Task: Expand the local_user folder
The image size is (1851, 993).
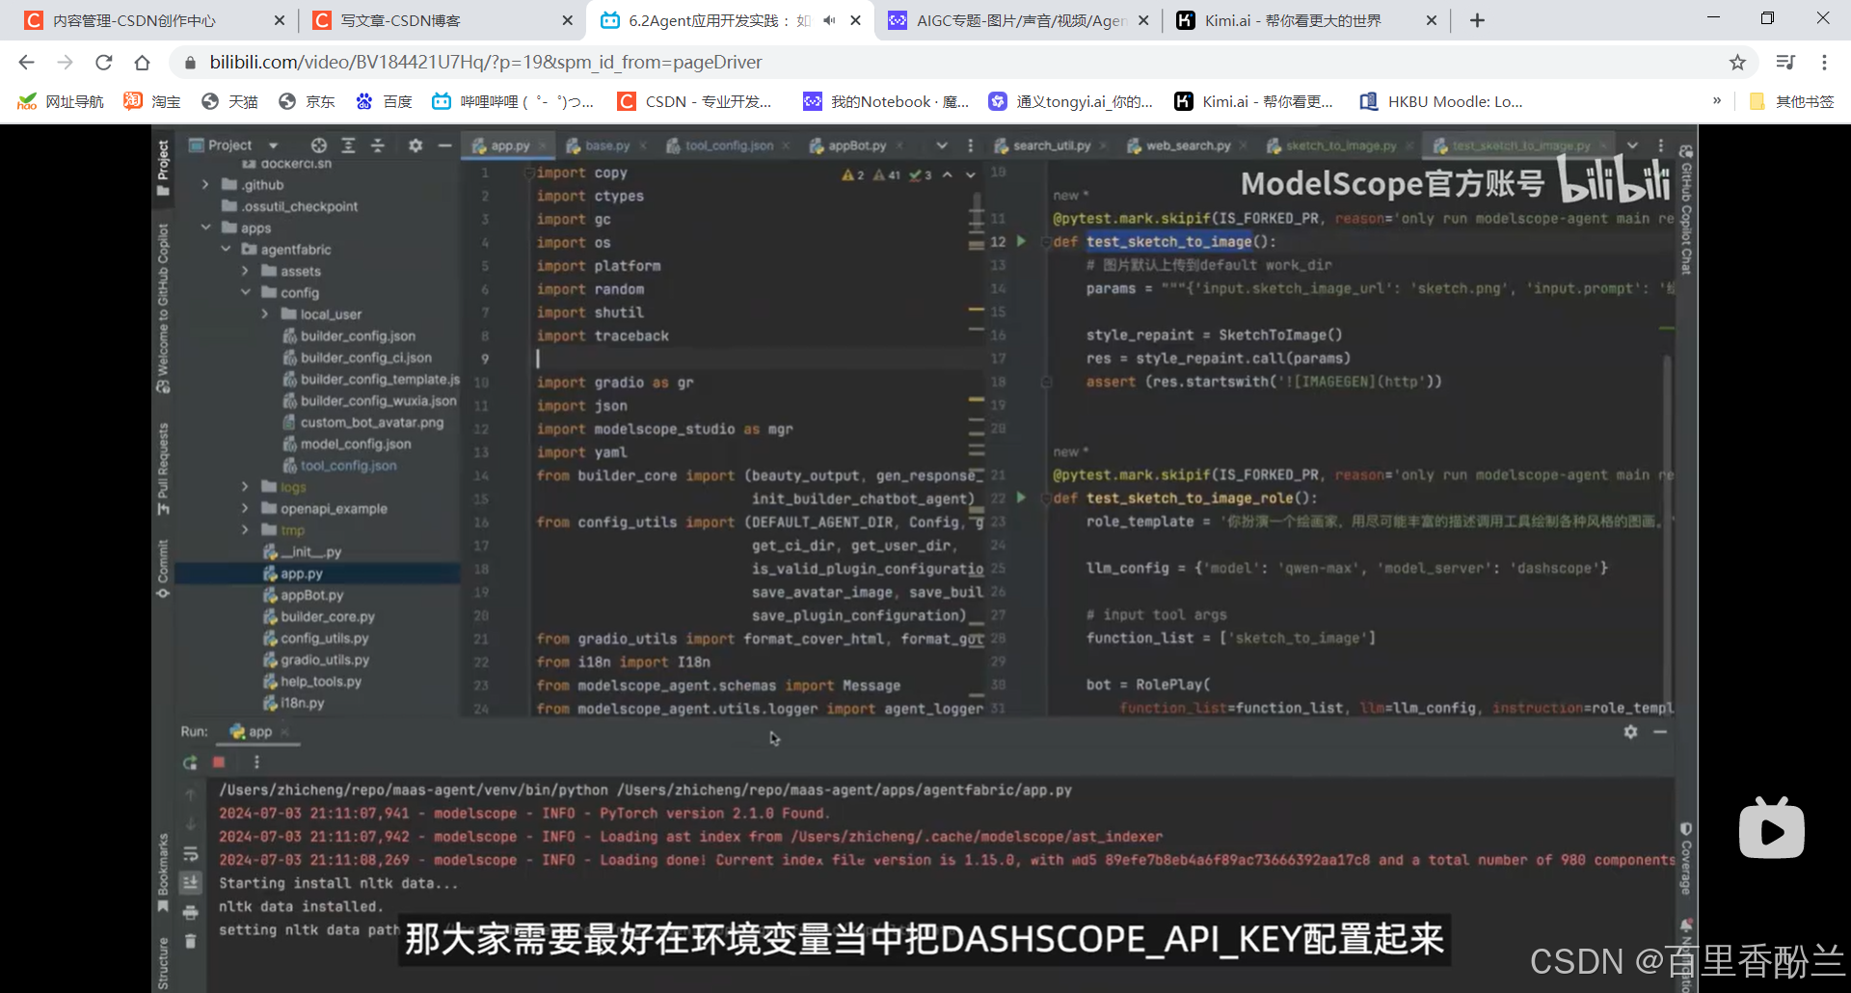Action: (264, 314)
